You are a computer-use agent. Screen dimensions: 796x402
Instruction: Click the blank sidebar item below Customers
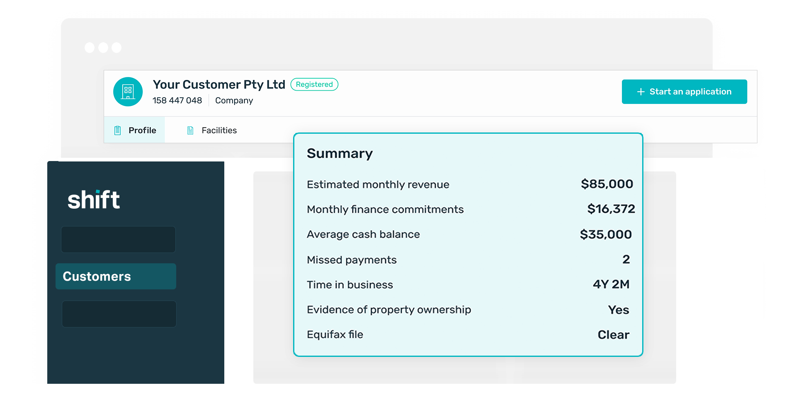119,314
